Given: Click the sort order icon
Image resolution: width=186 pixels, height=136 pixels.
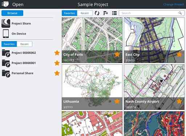Looking at the screenshot, I should click(x=106, y=13).
